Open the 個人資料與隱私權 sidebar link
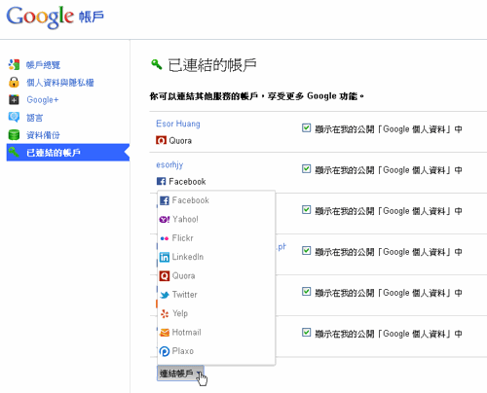This screenshot has height=393, width=487. pyautogui.click(x=60, y=83)
